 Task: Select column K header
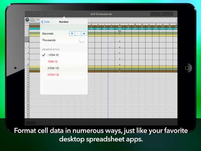tap(120, 24)
